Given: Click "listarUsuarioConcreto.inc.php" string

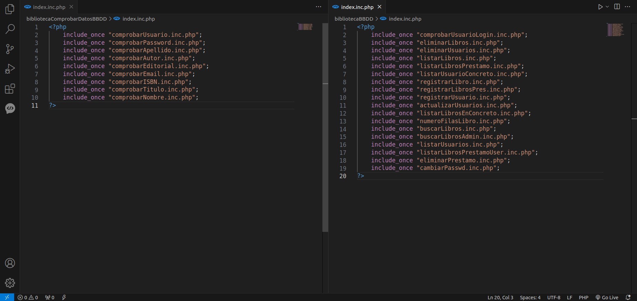Looking at the screenshot, I should 470,74.
